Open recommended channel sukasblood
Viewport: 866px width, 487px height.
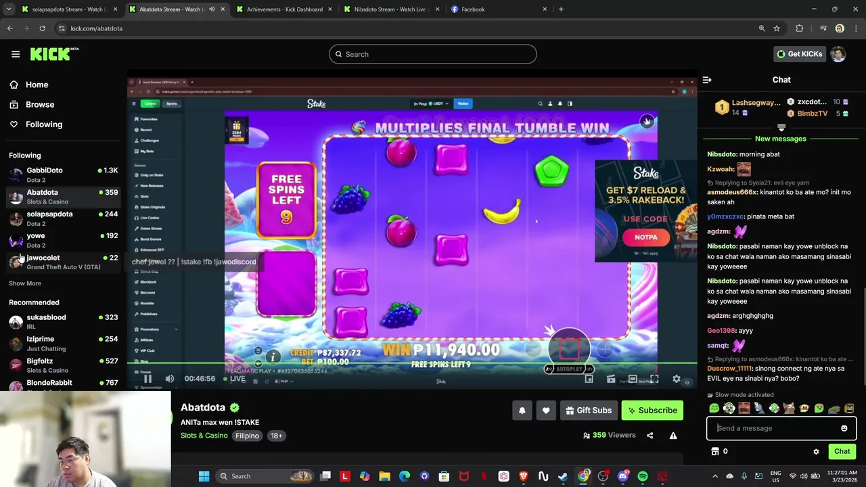pos(64,321)
